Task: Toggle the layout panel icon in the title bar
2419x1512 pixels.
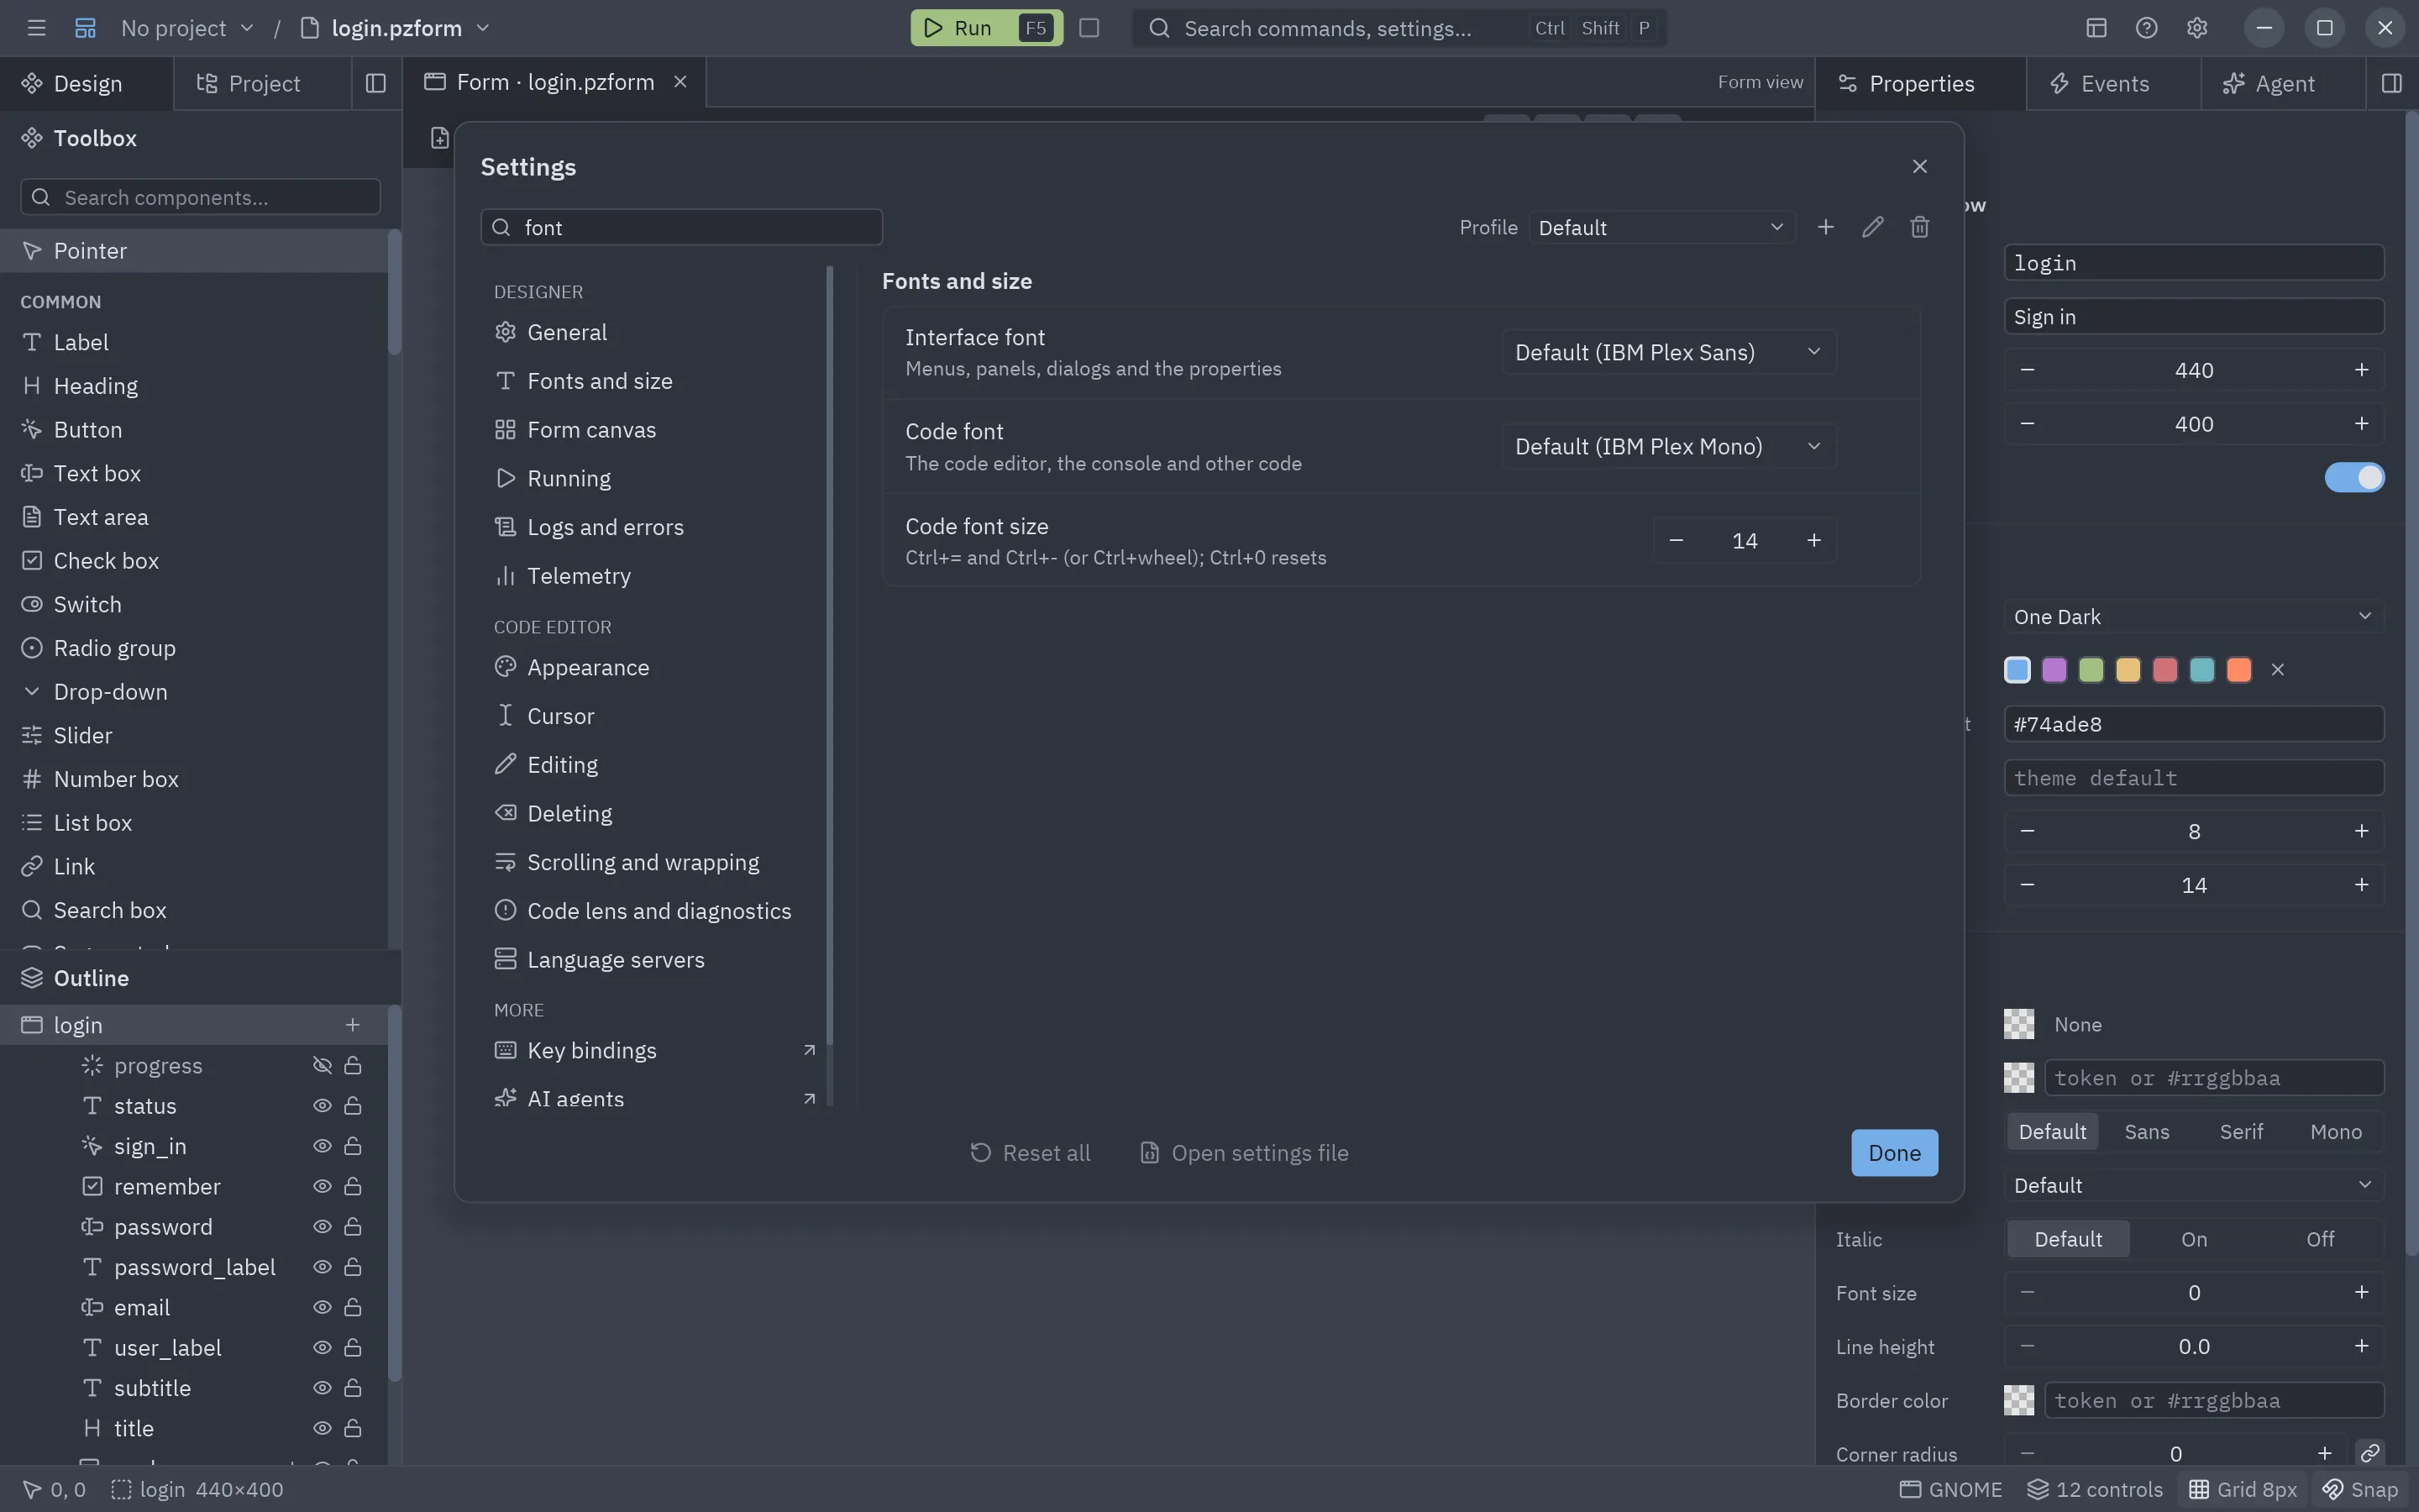Action: pyautogui.click(x=2096, y=28)
